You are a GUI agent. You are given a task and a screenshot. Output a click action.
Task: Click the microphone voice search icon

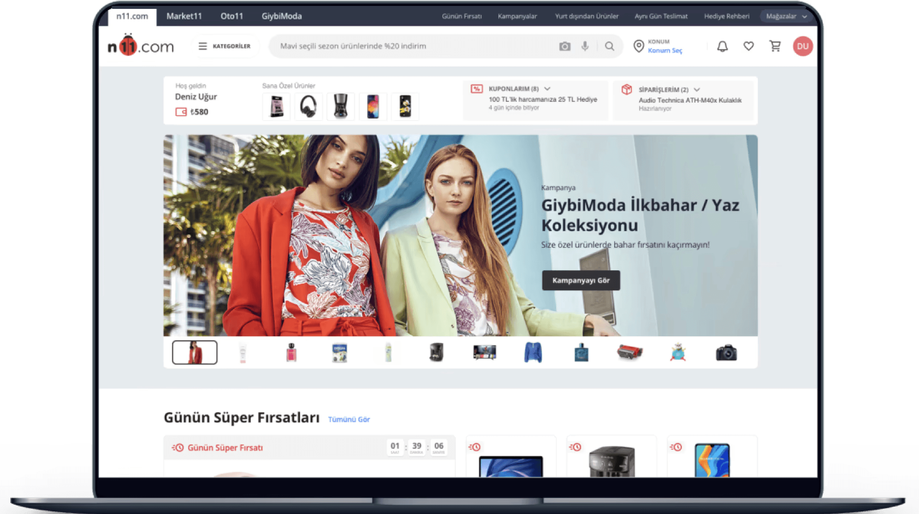coord(585,46)
